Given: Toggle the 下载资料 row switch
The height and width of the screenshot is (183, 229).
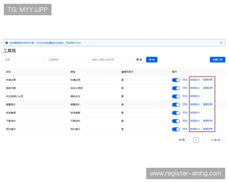Looking at the screenshot, I should point(176,121).
